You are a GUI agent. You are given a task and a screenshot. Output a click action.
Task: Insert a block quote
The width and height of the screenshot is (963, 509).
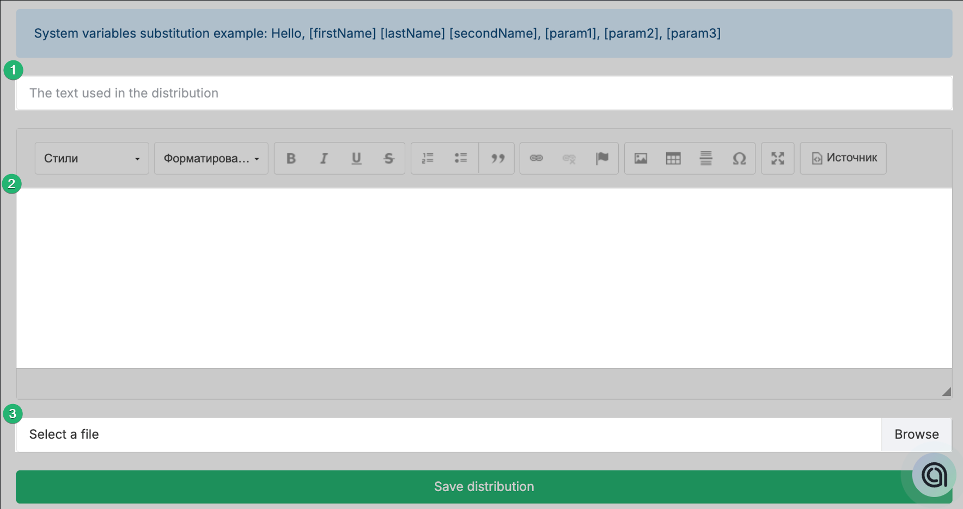(497, 158)
